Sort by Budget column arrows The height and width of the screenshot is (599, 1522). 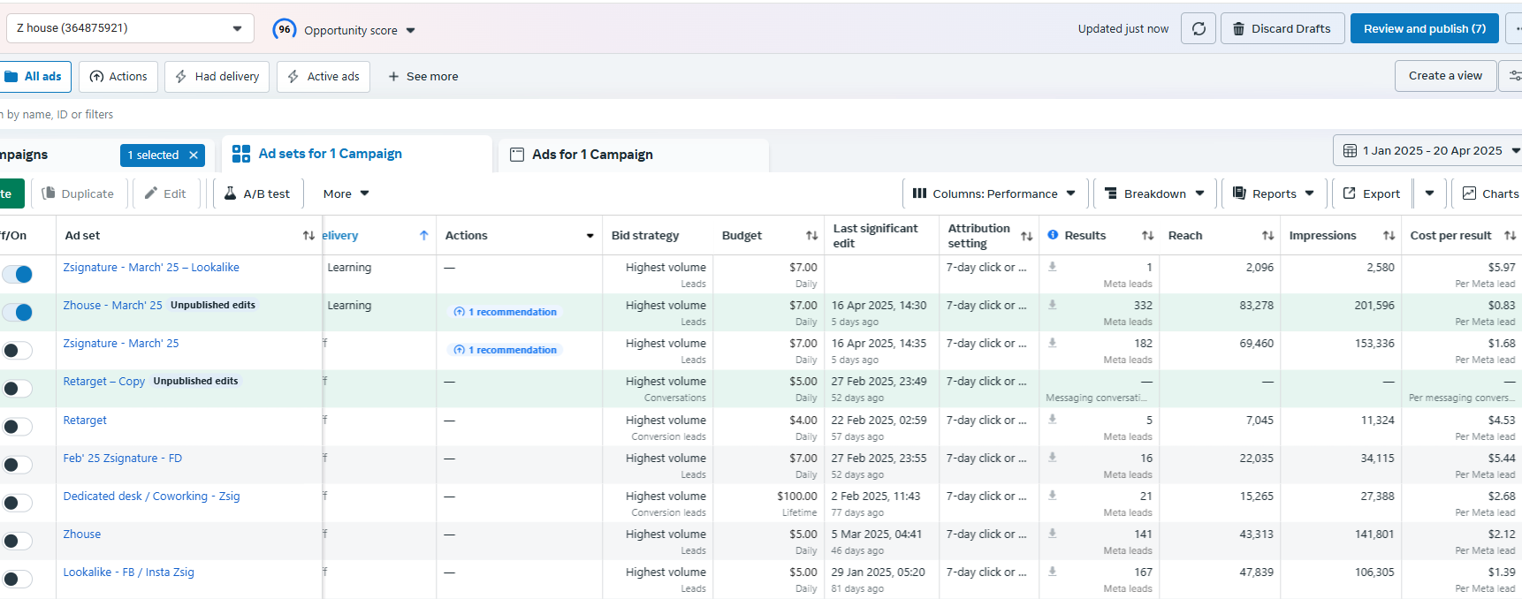(x=811, y=236)
